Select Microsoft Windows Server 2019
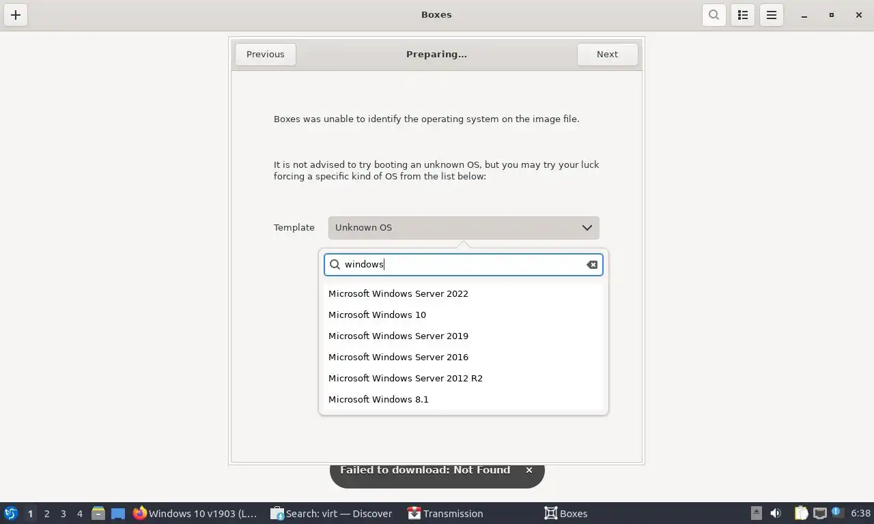The width and height of the screenshot is (874, 524). coord(464,336)
